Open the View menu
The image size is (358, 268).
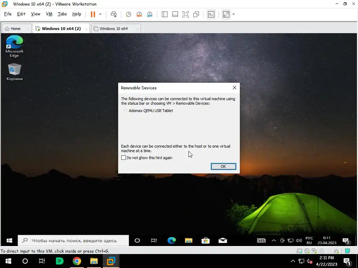pos(36,14)
